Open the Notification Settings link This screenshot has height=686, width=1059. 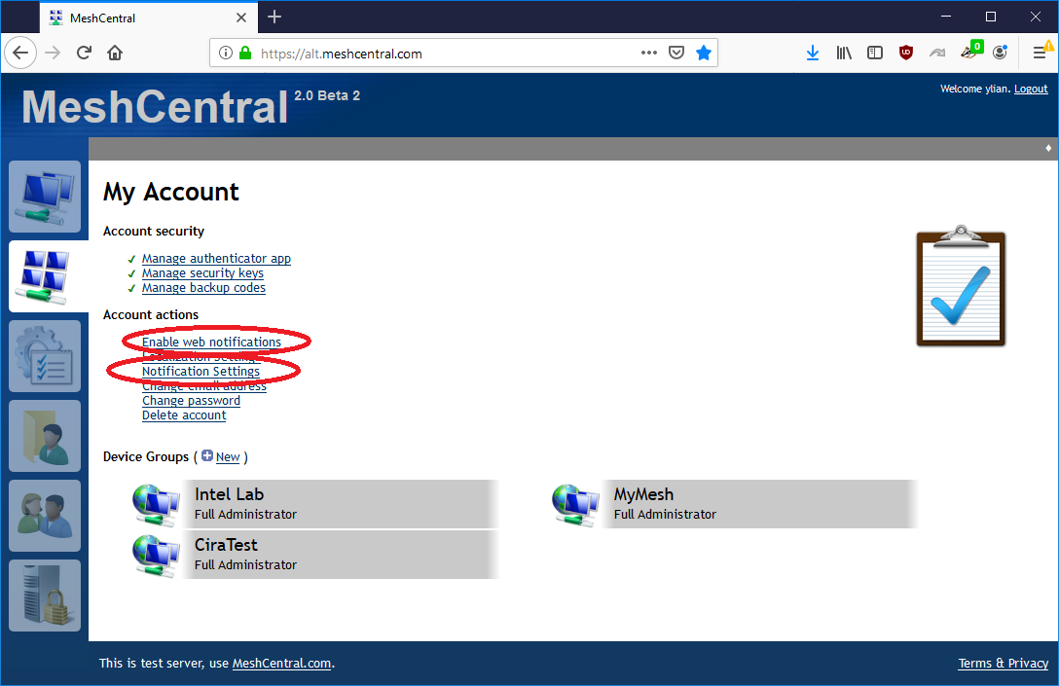click(x=201, y=371)
